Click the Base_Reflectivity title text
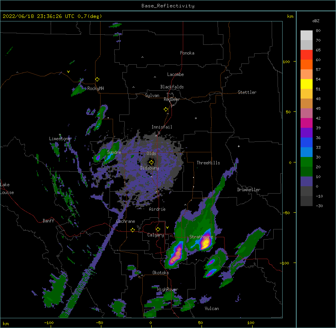This screenshot has width=336, height=328. (x=168, y=6)
